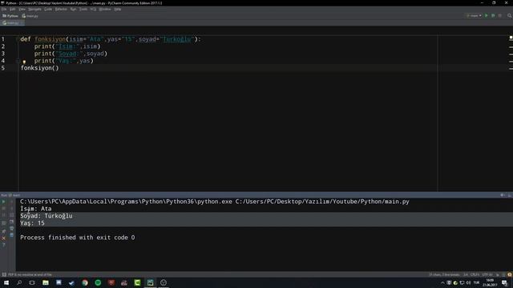Open the VCS menu
The width and height of the screenshot is (513, 288).
click(93, 9)
